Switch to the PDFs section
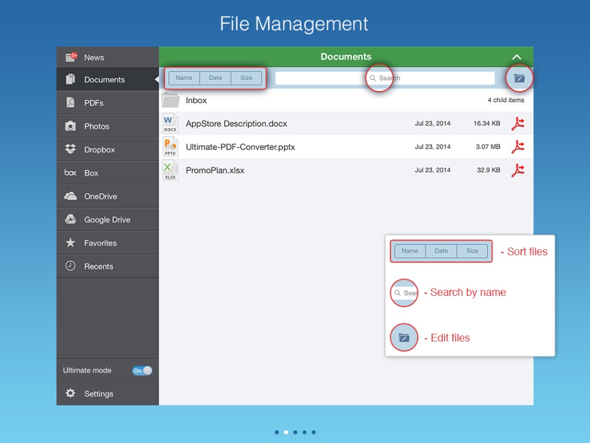This screenshot has height=443, width=590. pos(93,103)
